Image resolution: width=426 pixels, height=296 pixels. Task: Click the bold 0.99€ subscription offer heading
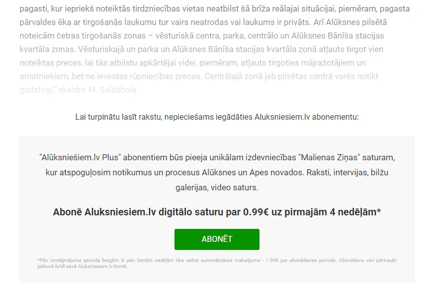pyautogui.click(x=217, y=212)
